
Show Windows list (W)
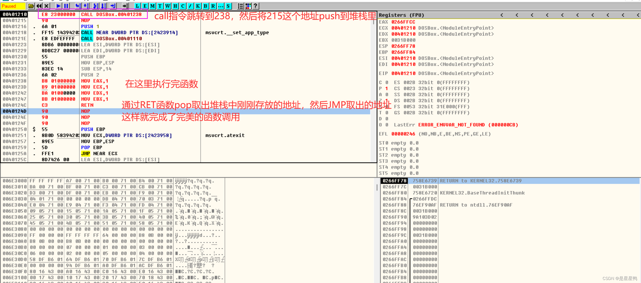[167, 6]
